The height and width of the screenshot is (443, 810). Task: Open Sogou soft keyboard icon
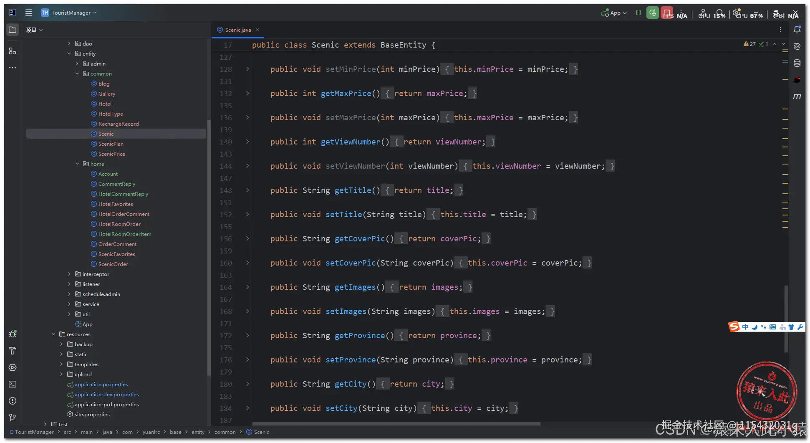point(773,327)
